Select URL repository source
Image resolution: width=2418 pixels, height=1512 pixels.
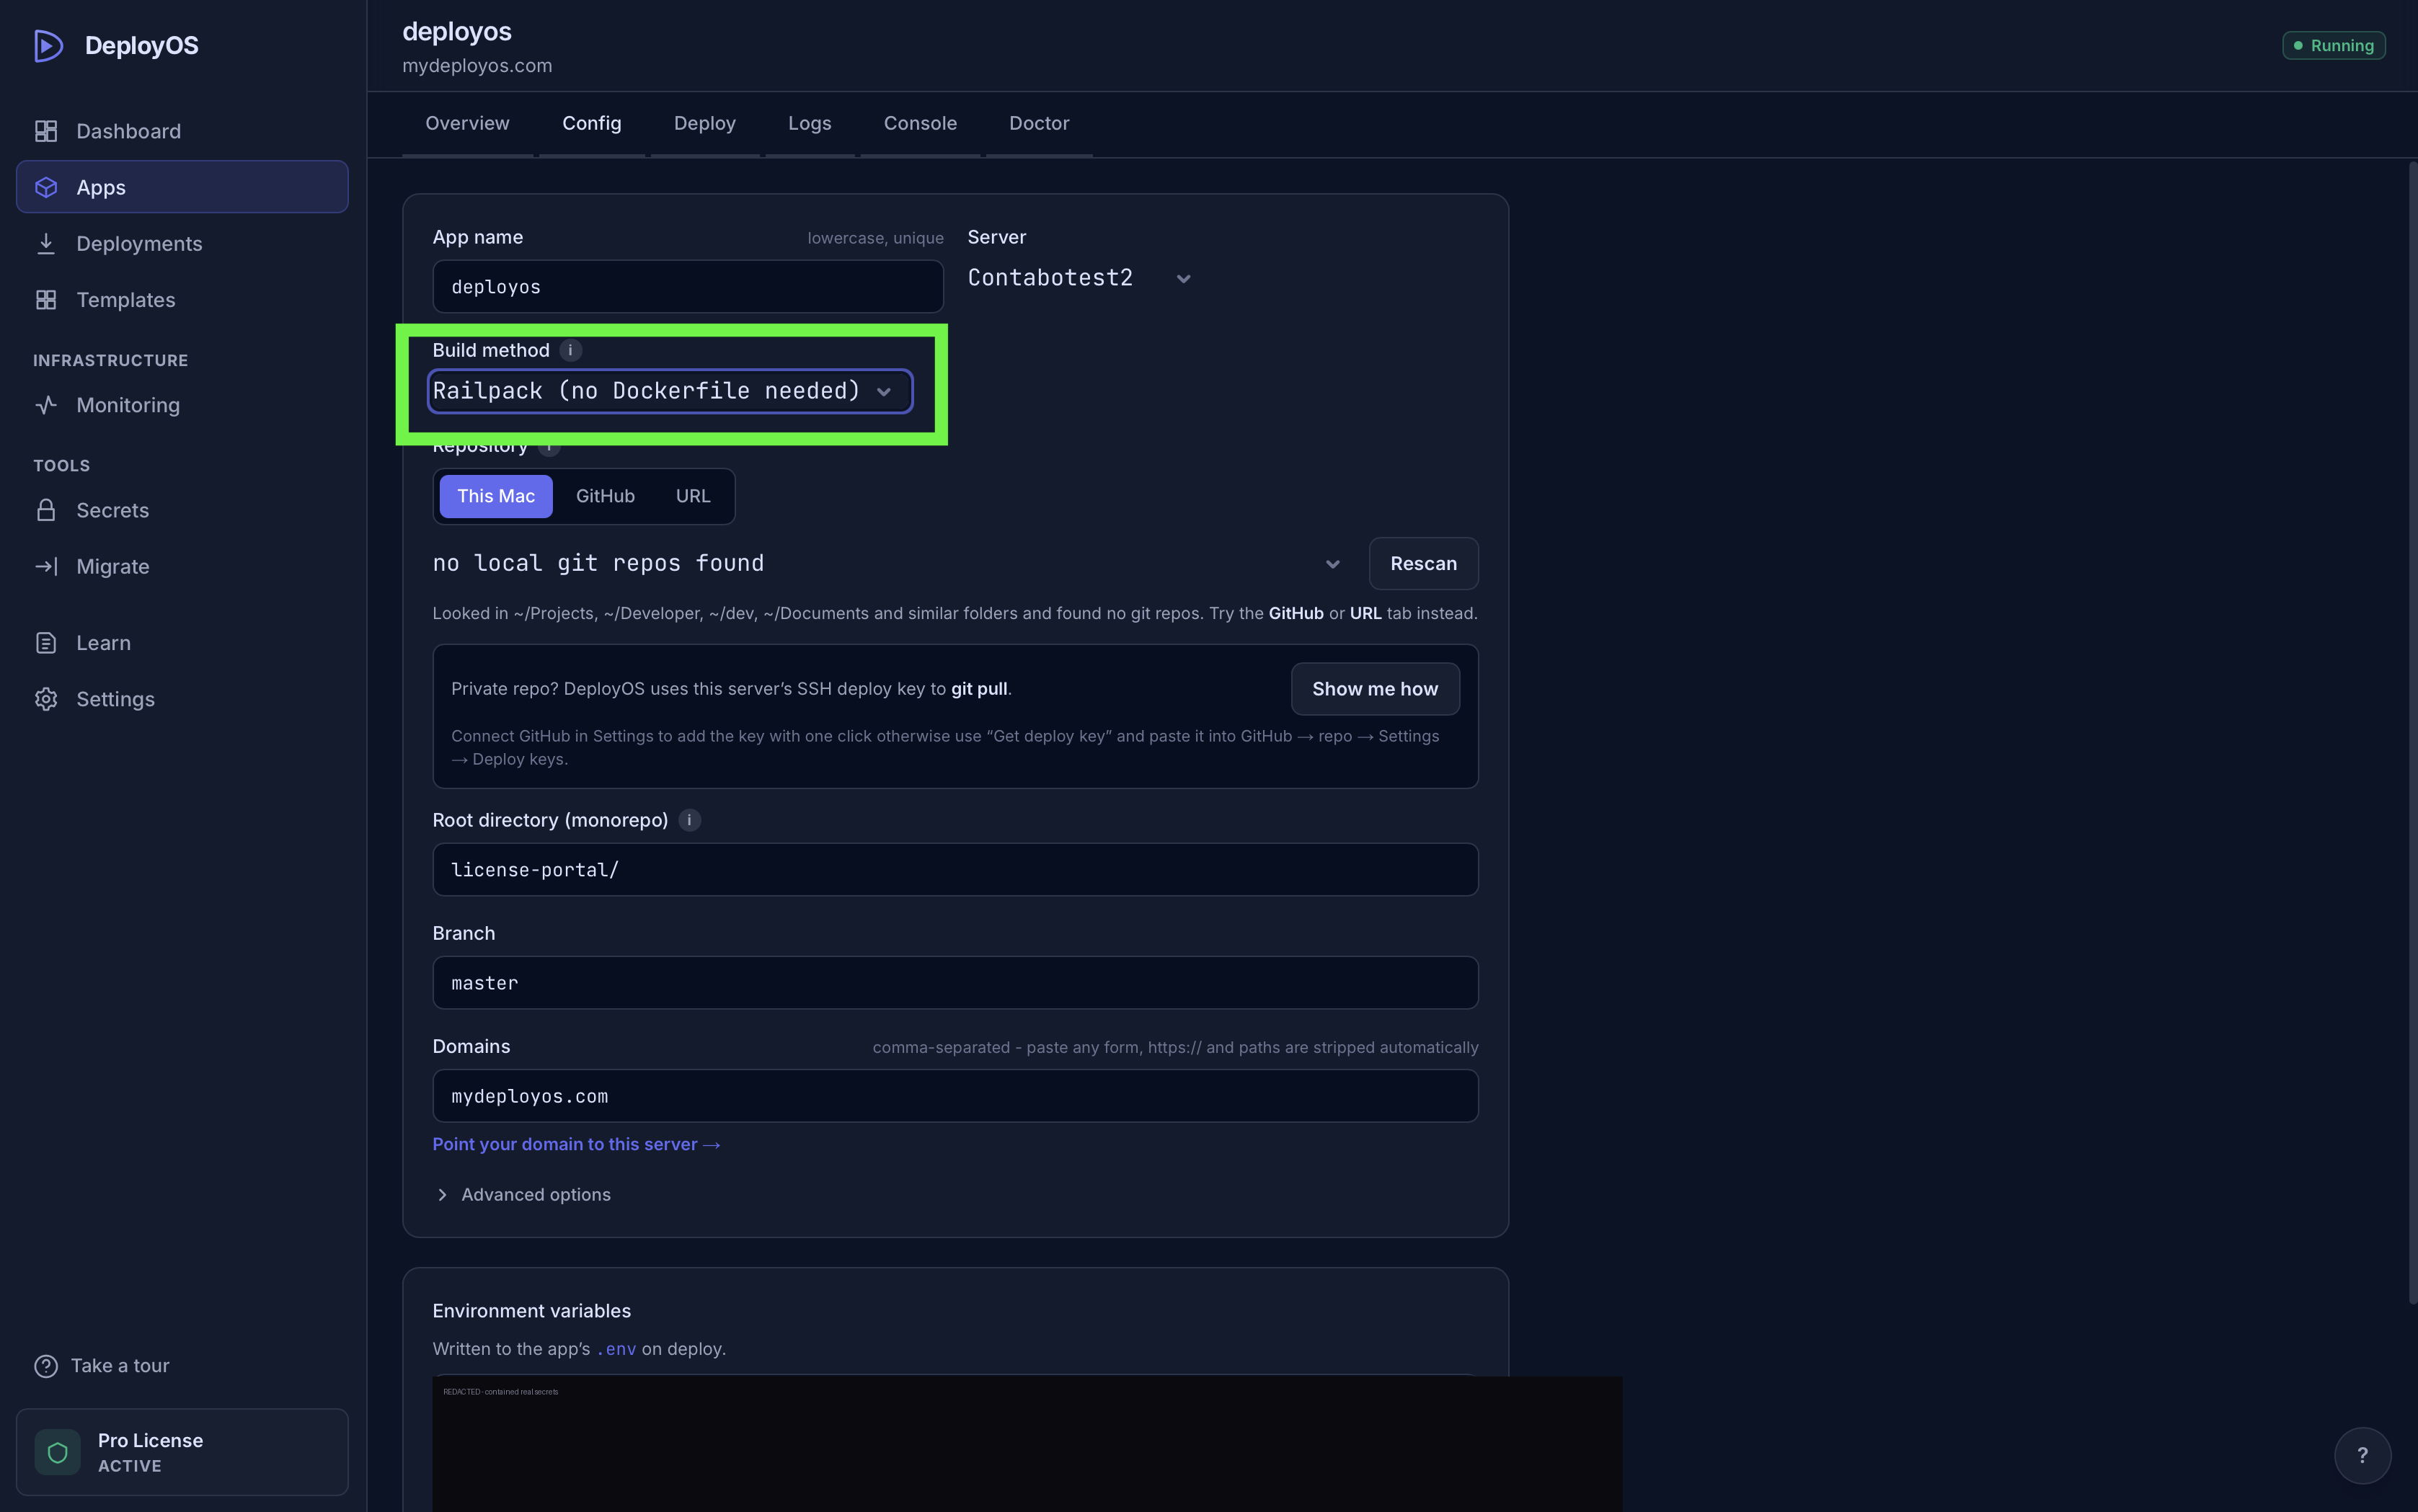pos(692,496)
